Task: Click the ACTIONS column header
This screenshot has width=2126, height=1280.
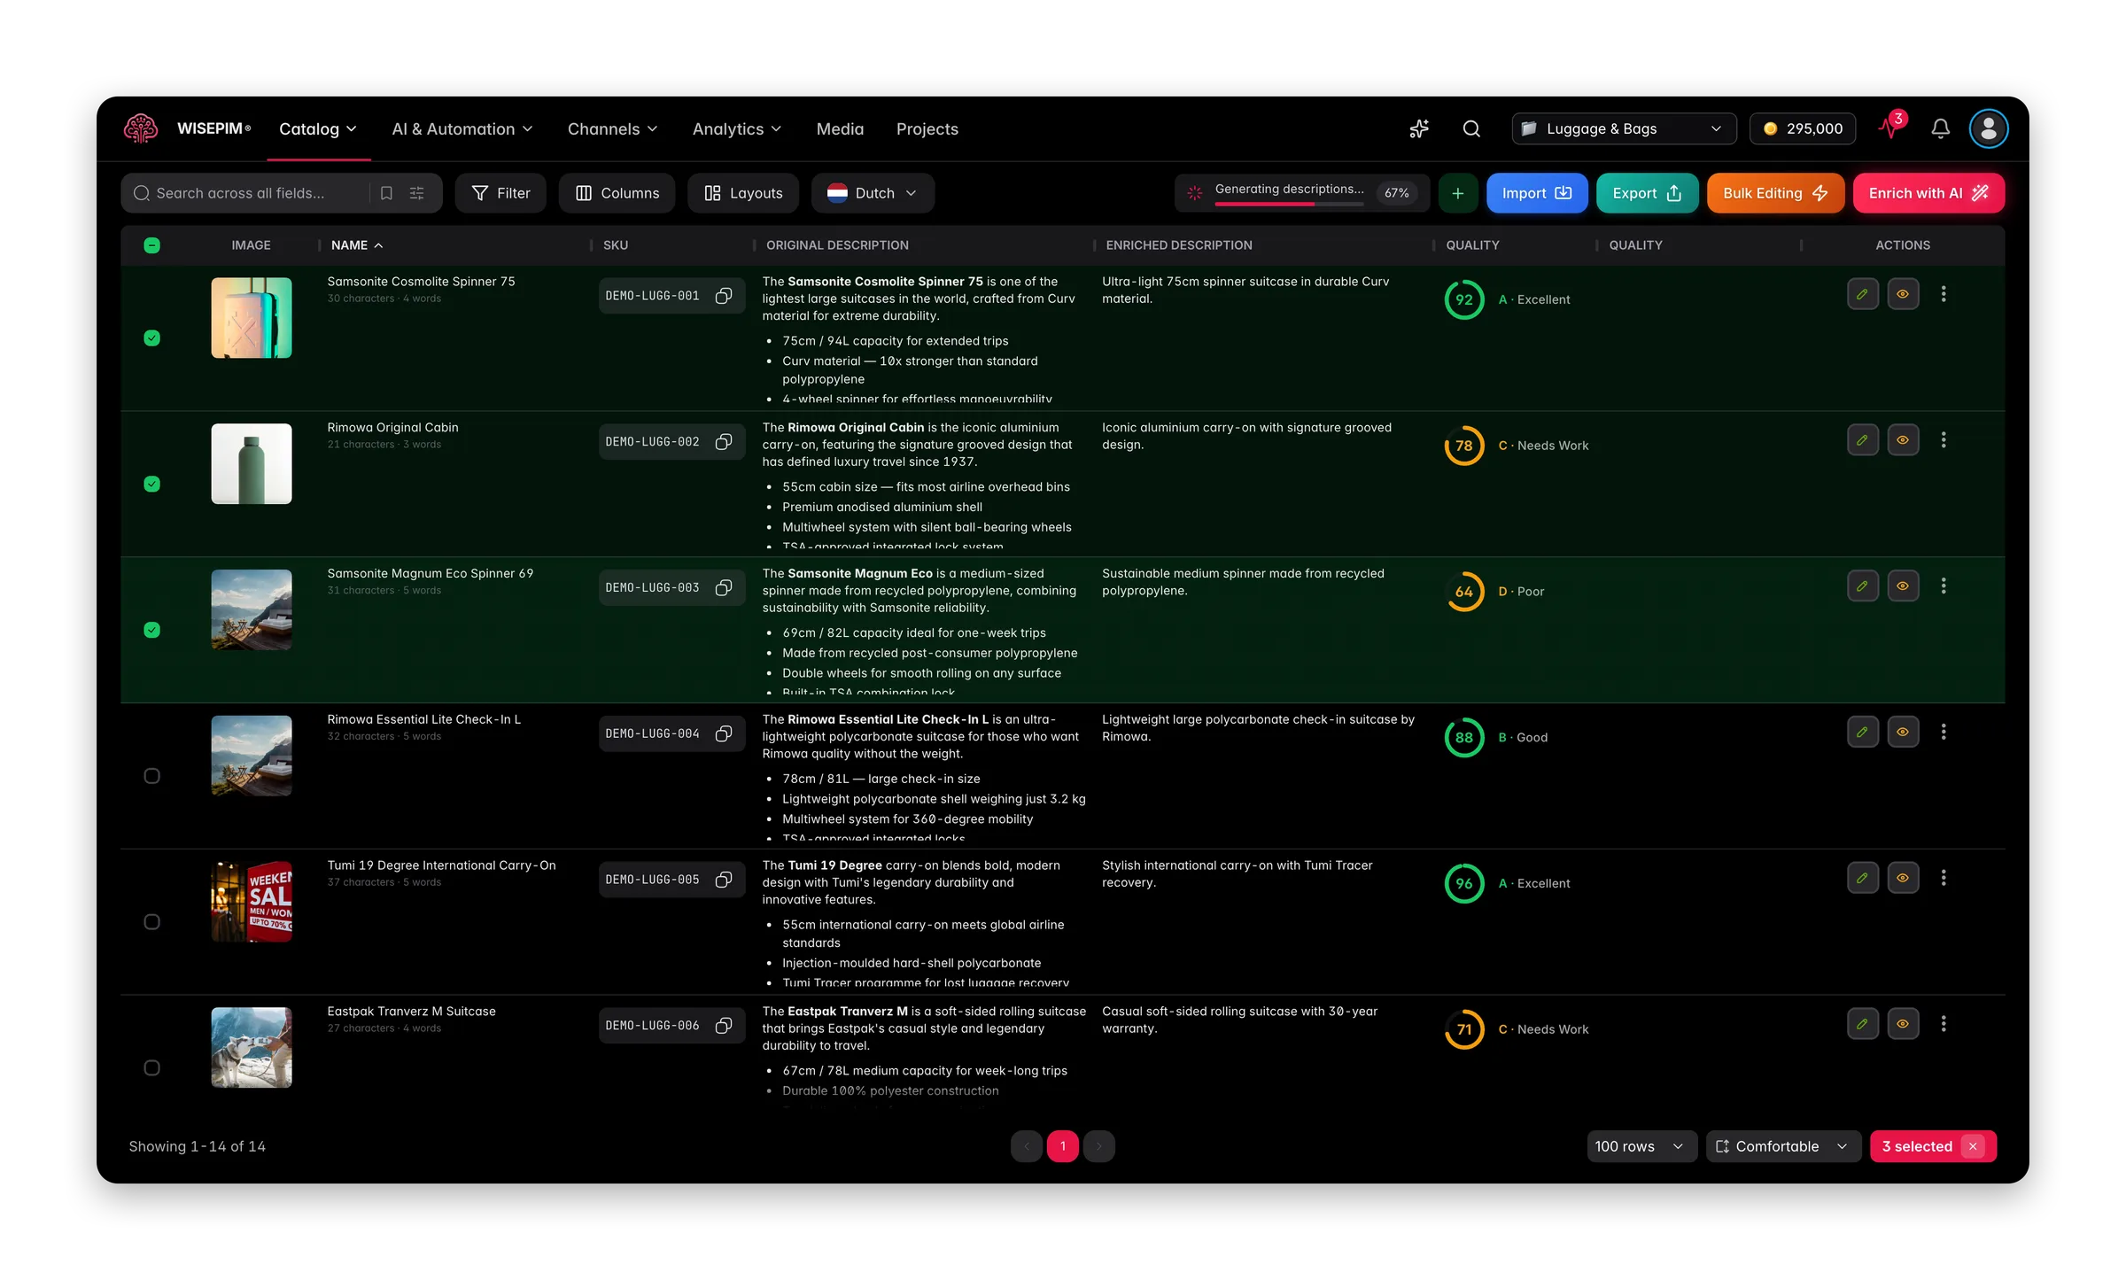Action: 1903,245
